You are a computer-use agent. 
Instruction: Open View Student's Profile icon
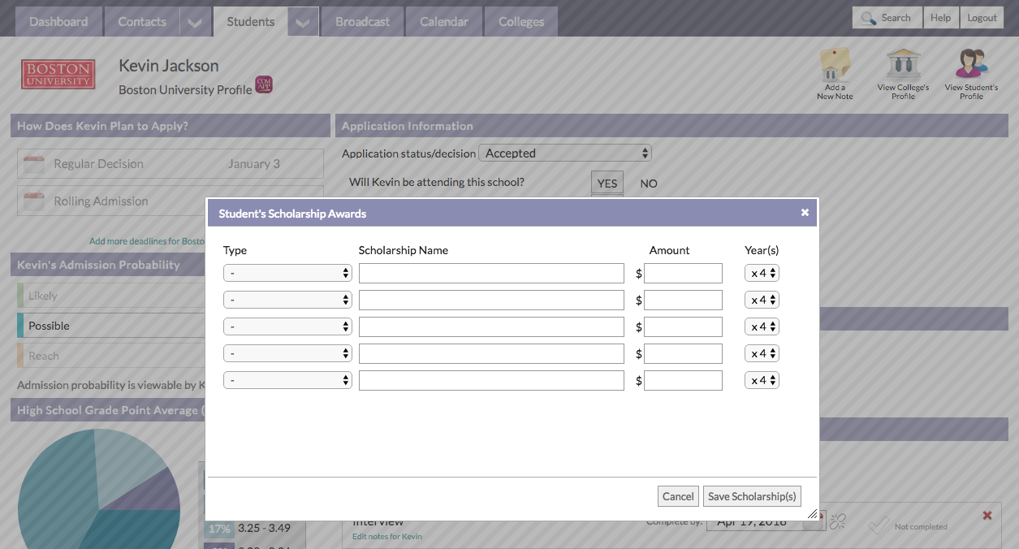coord(971,73)
